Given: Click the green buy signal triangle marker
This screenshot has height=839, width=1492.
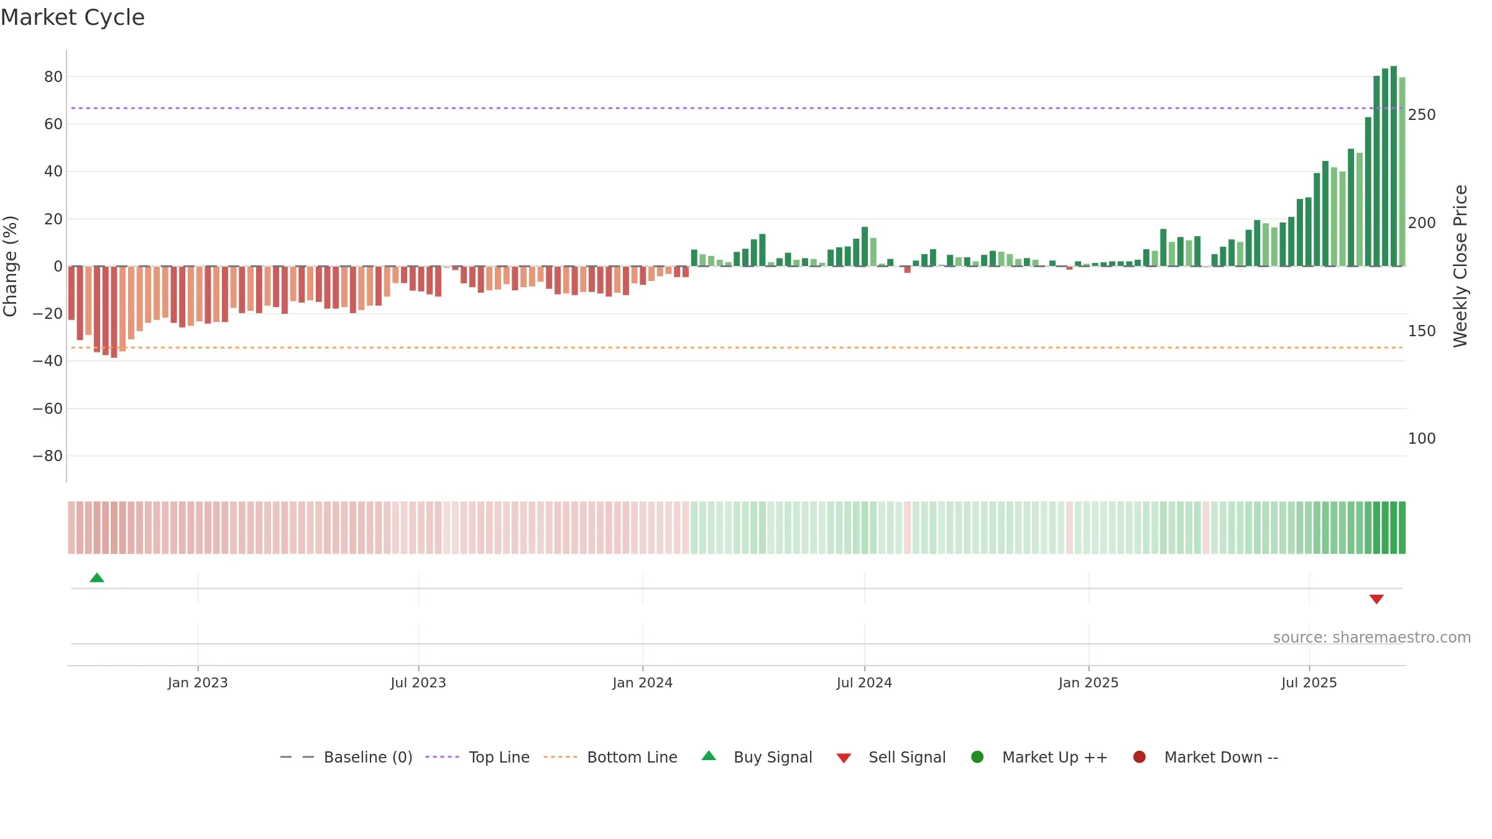Looking at the screenshot, I should 97,577.
